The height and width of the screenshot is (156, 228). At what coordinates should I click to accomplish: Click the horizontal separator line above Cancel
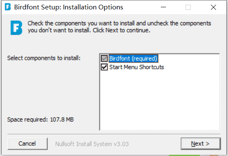[114, 134]
